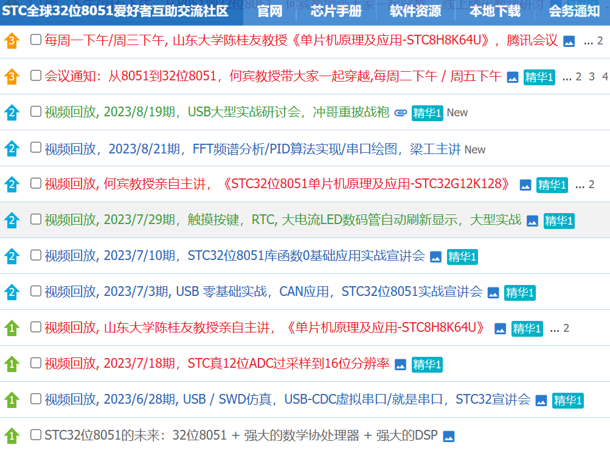Open thread 会议通知：从8051到32位8051

coord(272,76)
